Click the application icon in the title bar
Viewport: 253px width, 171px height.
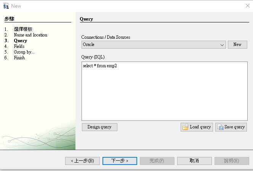pos(6,6)
